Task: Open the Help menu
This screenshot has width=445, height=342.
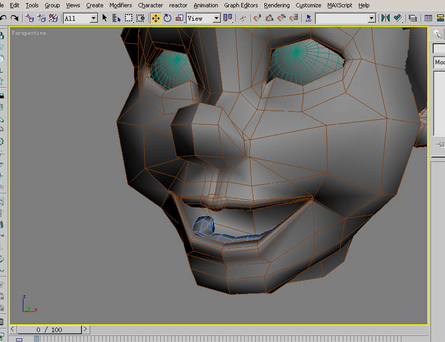Action: (x=364, y=5)
